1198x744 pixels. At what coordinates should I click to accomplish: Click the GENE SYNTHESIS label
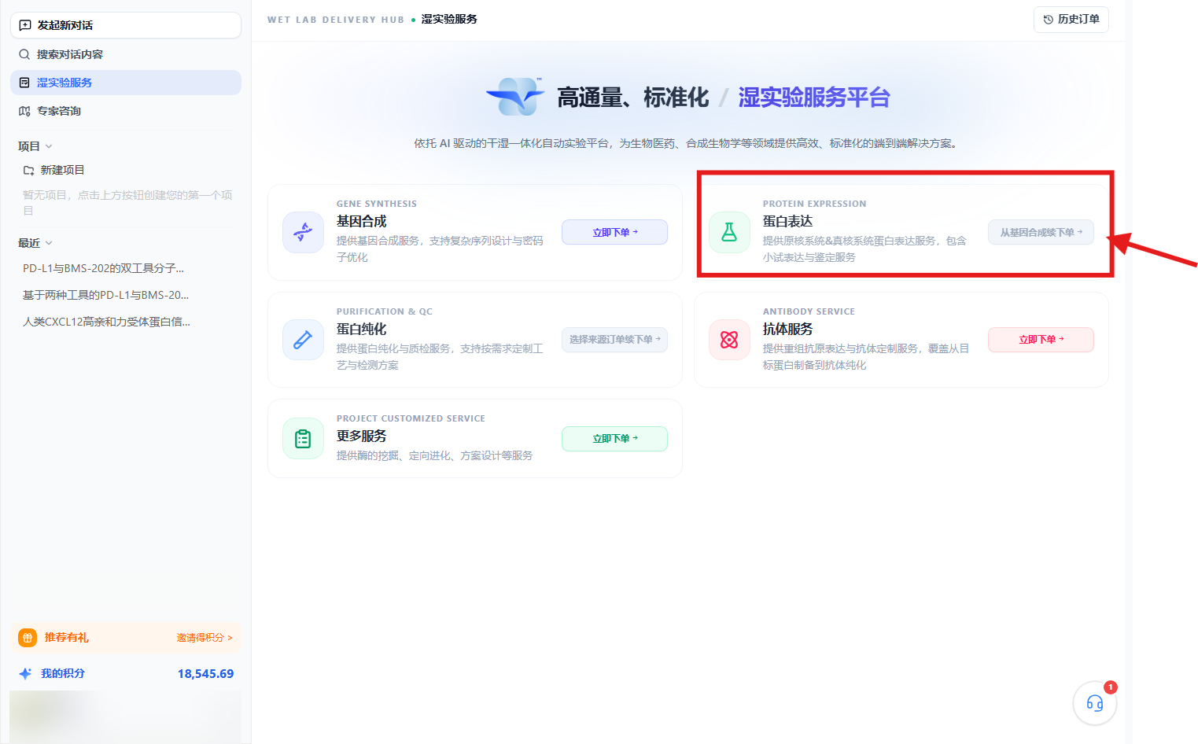pyautogui.click(x=377, y=204)
